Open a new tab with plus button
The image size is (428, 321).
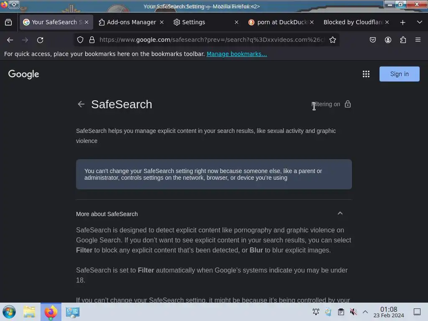click(403, 23)
